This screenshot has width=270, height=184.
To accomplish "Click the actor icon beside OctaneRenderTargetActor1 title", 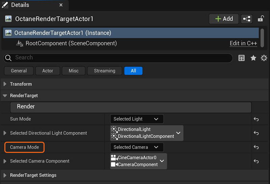I will [x=8, y=19].
